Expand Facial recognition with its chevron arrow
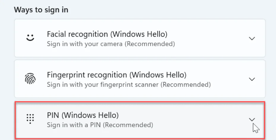This screenshot has height=140, width=276. [252, 38]
